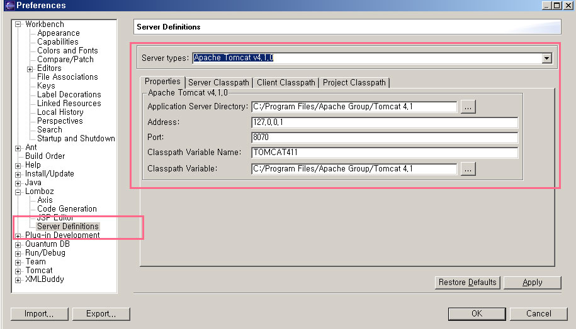
Task: Collapse the Workbench tree node
Action: 18,24
